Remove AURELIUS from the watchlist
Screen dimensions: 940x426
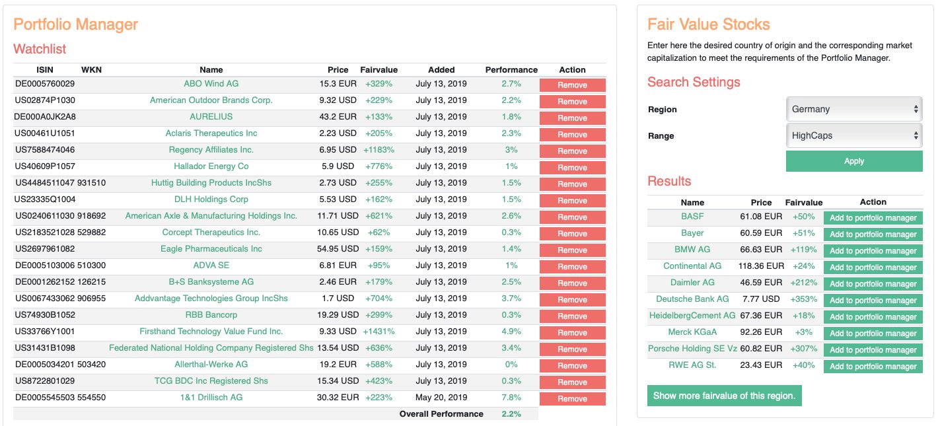[572, 118]
